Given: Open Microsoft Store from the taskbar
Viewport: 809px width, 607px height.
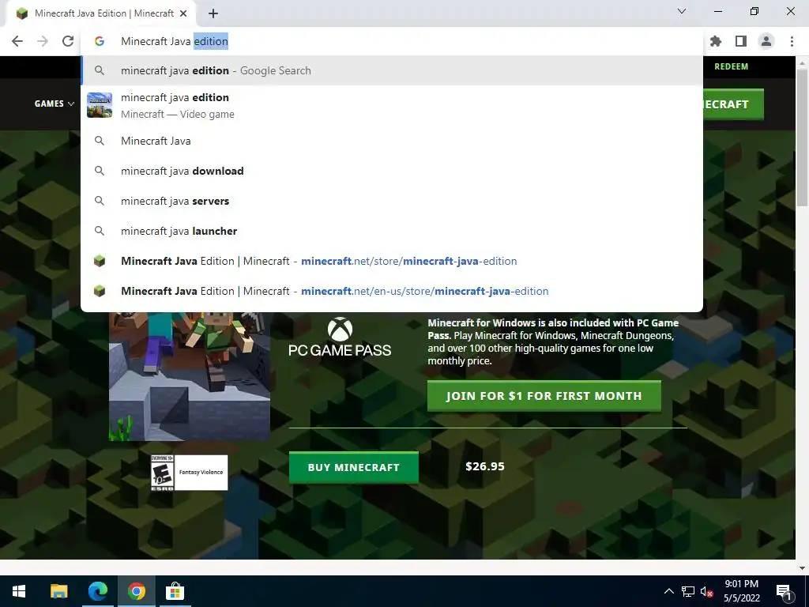Looking at the screenshot, I should (175, 591).
